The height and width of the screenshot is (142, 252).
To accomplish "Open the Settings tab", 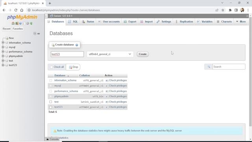I will (164, 22).
